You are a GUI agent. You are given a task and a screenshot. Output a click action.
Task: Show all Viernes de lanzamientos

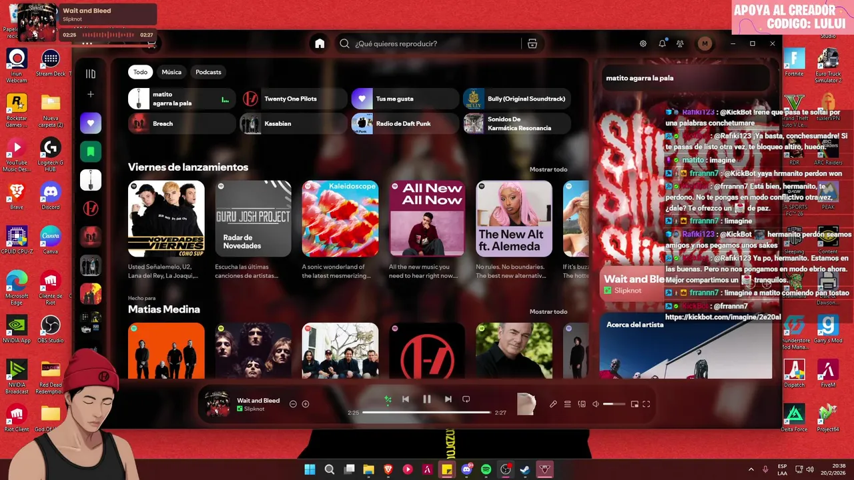pos(548,169)
